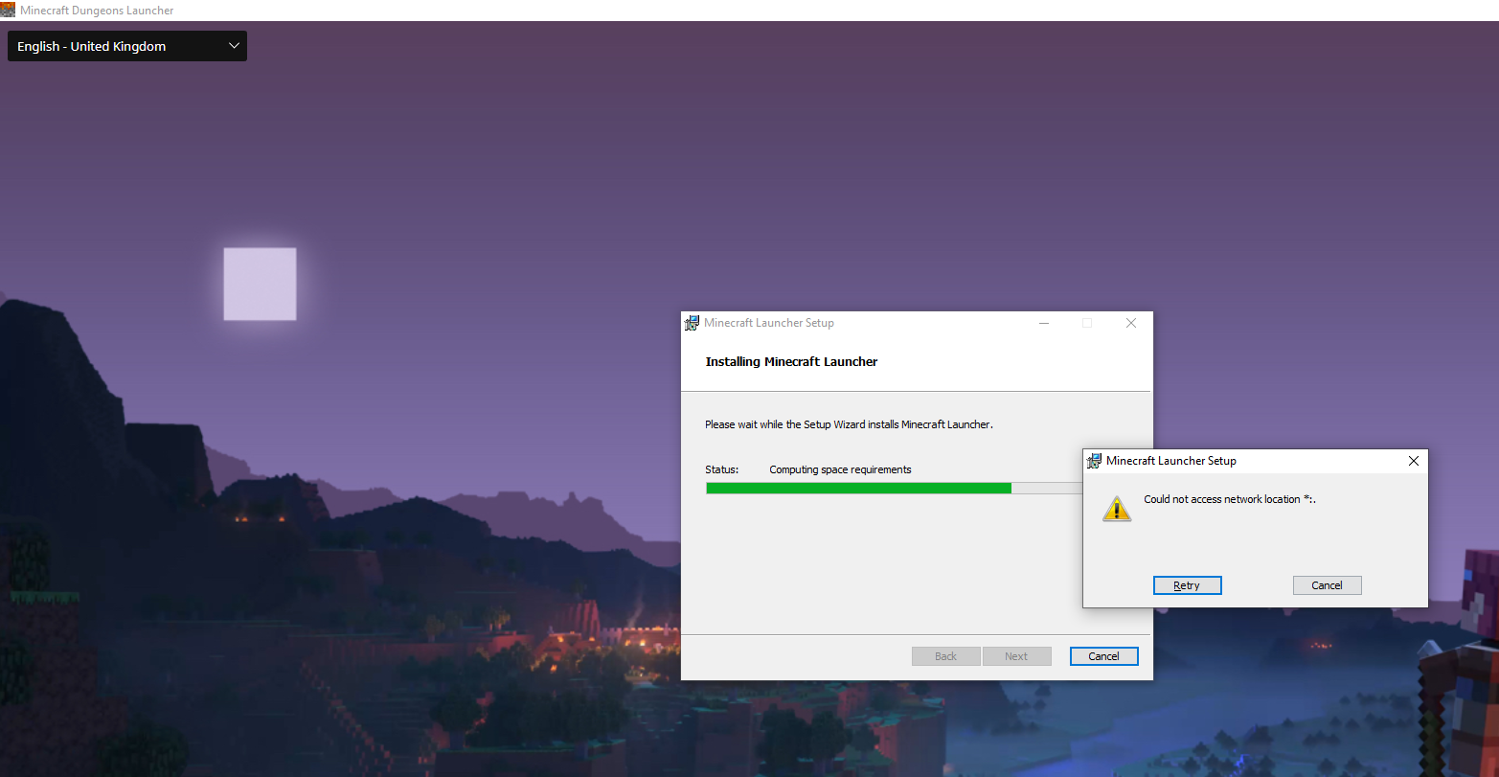1499x777 pixels.
Task: Click the Minecraft Dungeons Launcher title bar icon
Action: click(x=8, y=10)
